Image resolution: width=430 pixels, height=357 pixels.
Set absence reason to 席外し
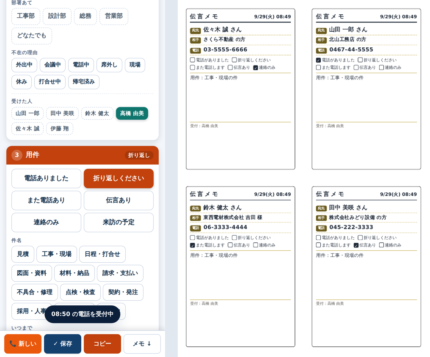click(109, 65)
